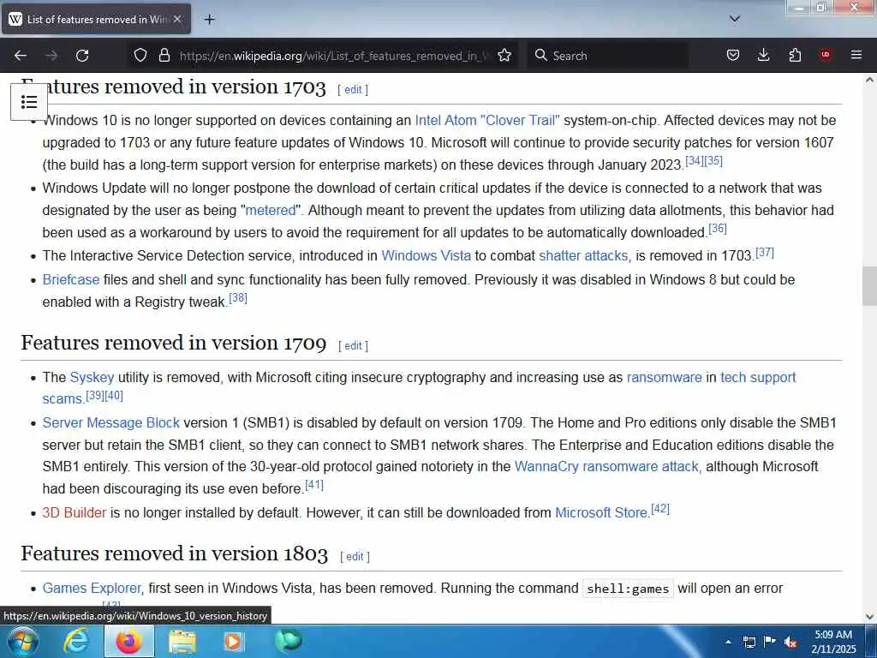877x658 pixels.
Task: Jump to citation [34]
Action: point(694,160)
